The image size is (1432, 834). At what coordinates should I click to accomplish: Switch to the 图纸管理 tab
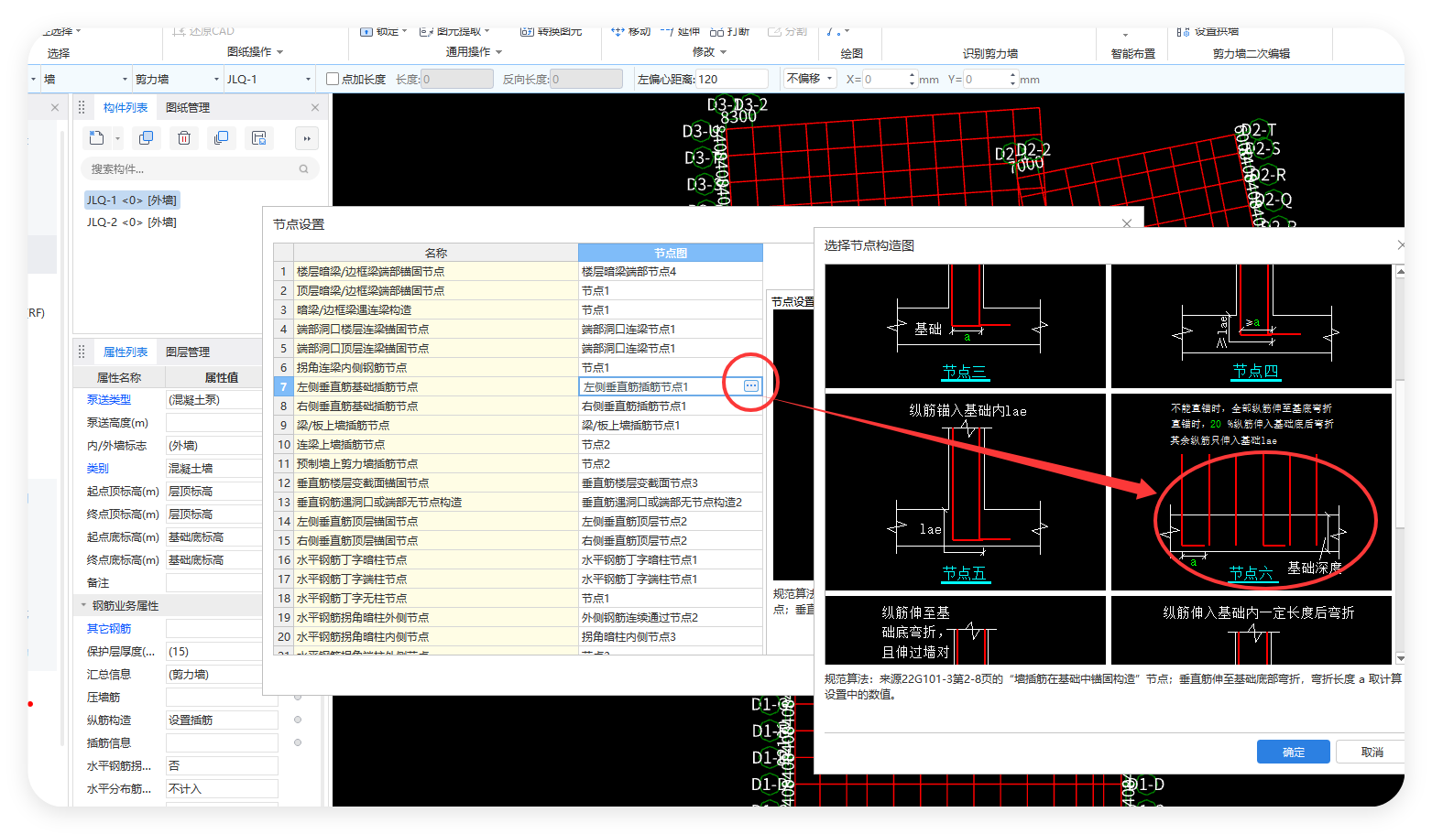point(188,107)
